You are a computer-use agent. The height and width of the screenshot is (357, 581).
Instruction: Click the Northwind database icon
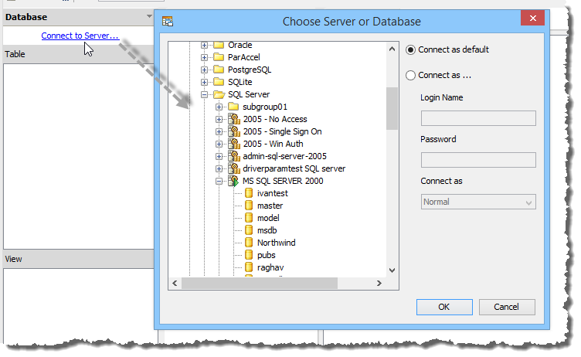click(x=249, y=243)
